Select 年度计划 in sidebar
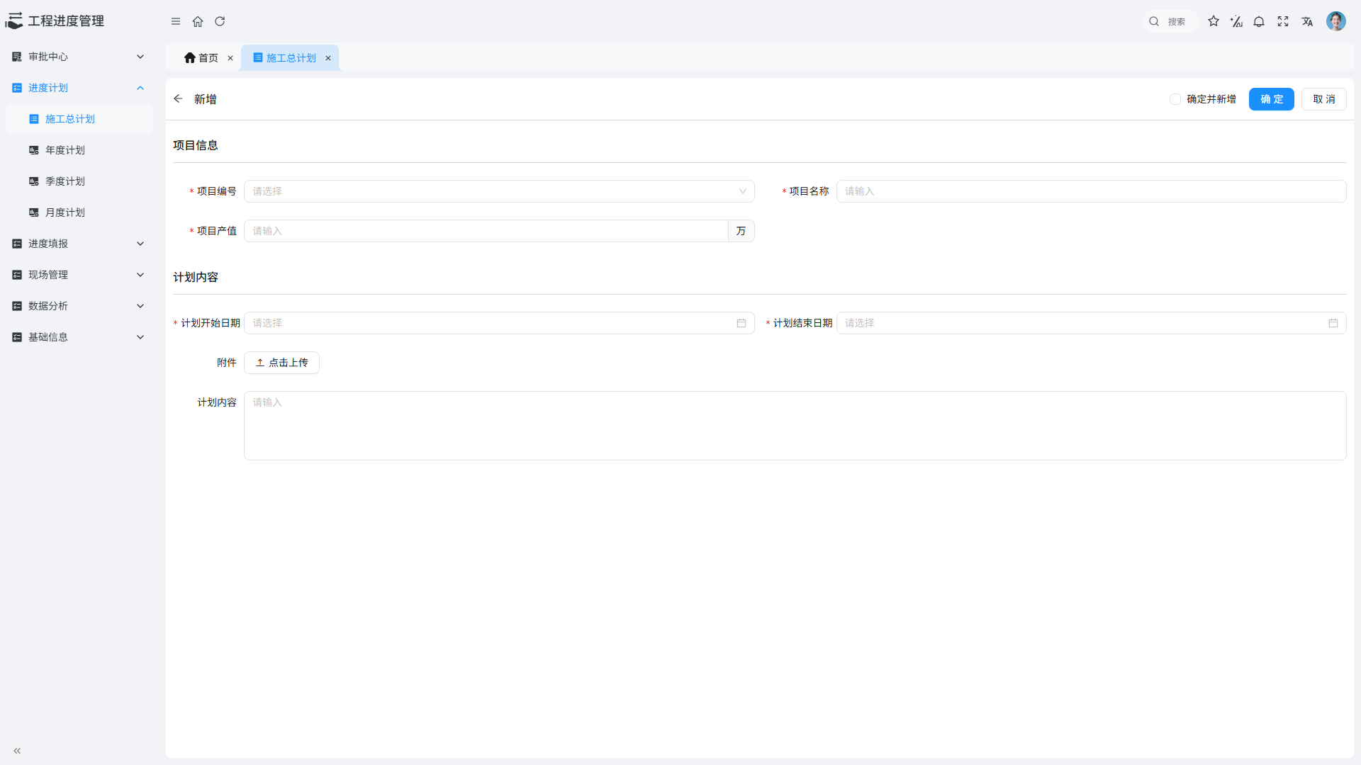1361x765 pixels. pyautogui.click(x=79, y=150)
